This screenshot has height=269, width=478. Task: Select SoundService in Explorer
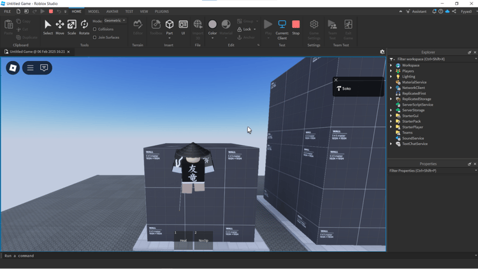[x=413, y=138]
